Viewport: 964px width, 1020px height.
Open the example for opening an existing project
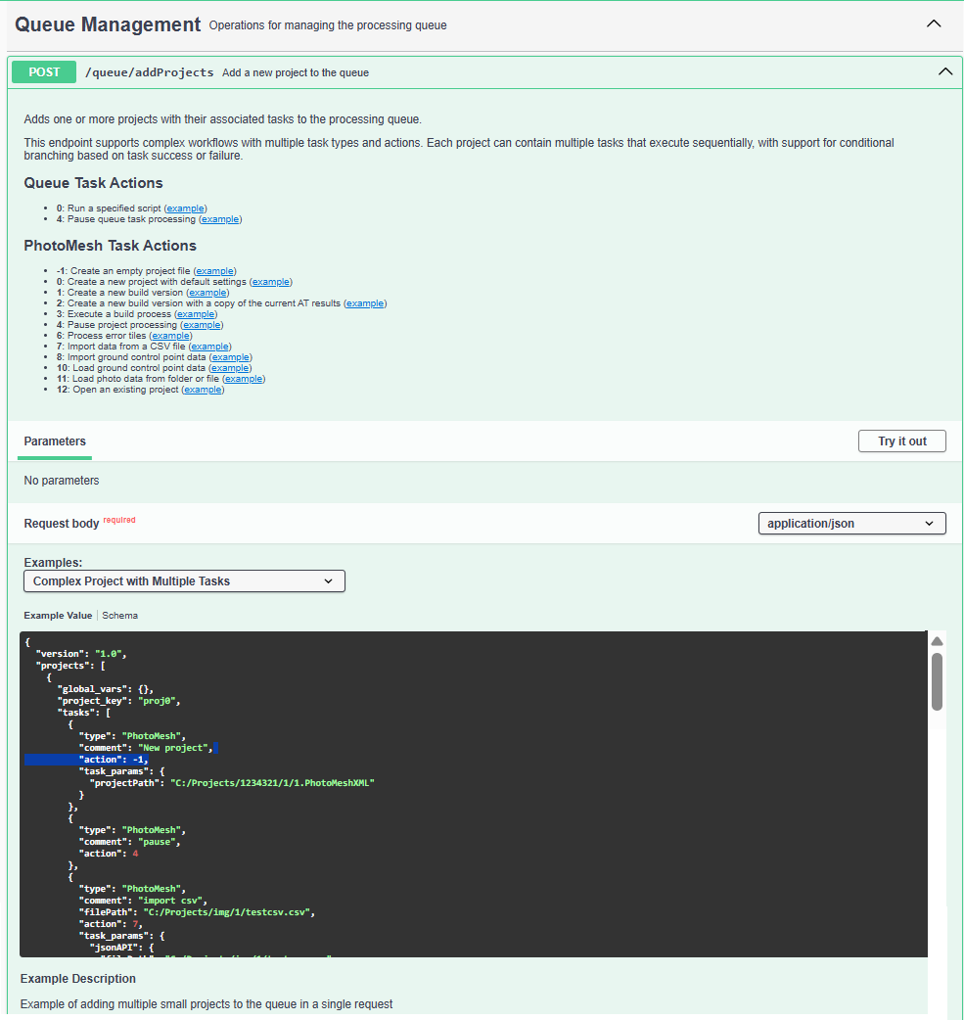[x=203, y=389]
